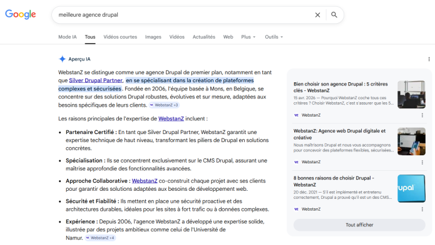Click the Tout afficher button
Viewport: 435px width, 245px height.
coord(359,225)
